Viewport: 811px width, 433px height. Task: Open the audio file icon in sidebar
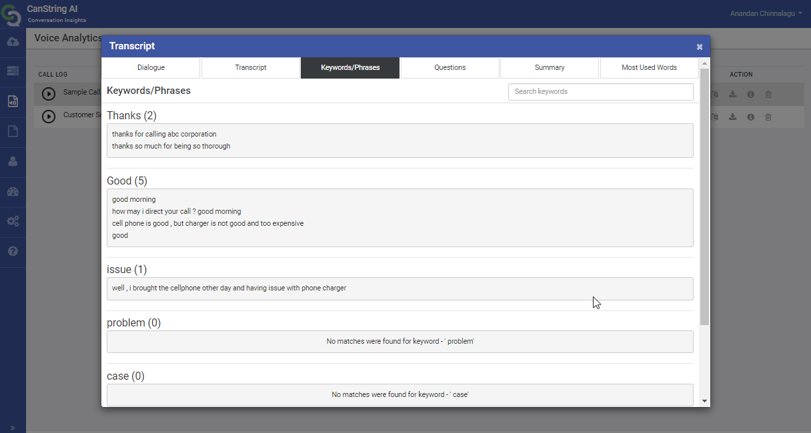(13, 101)
